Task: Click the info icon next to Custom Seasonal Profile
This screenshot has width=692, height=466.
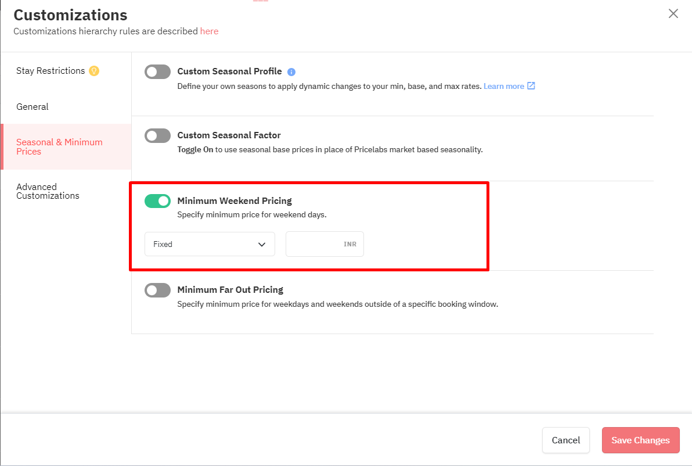Action: point(291,72)
